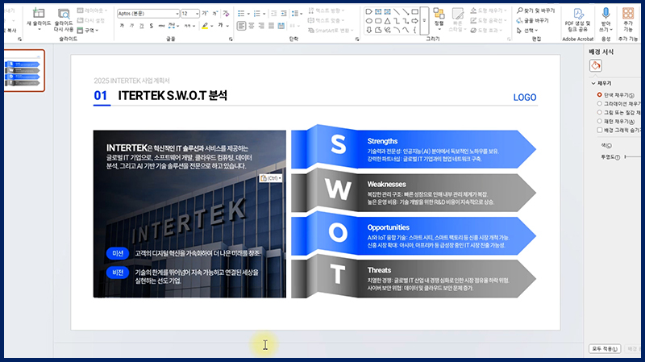Viewport: 645px width, 362px height.
Task: Open the paragraph group dialog launcher
Action: point(357,40)
